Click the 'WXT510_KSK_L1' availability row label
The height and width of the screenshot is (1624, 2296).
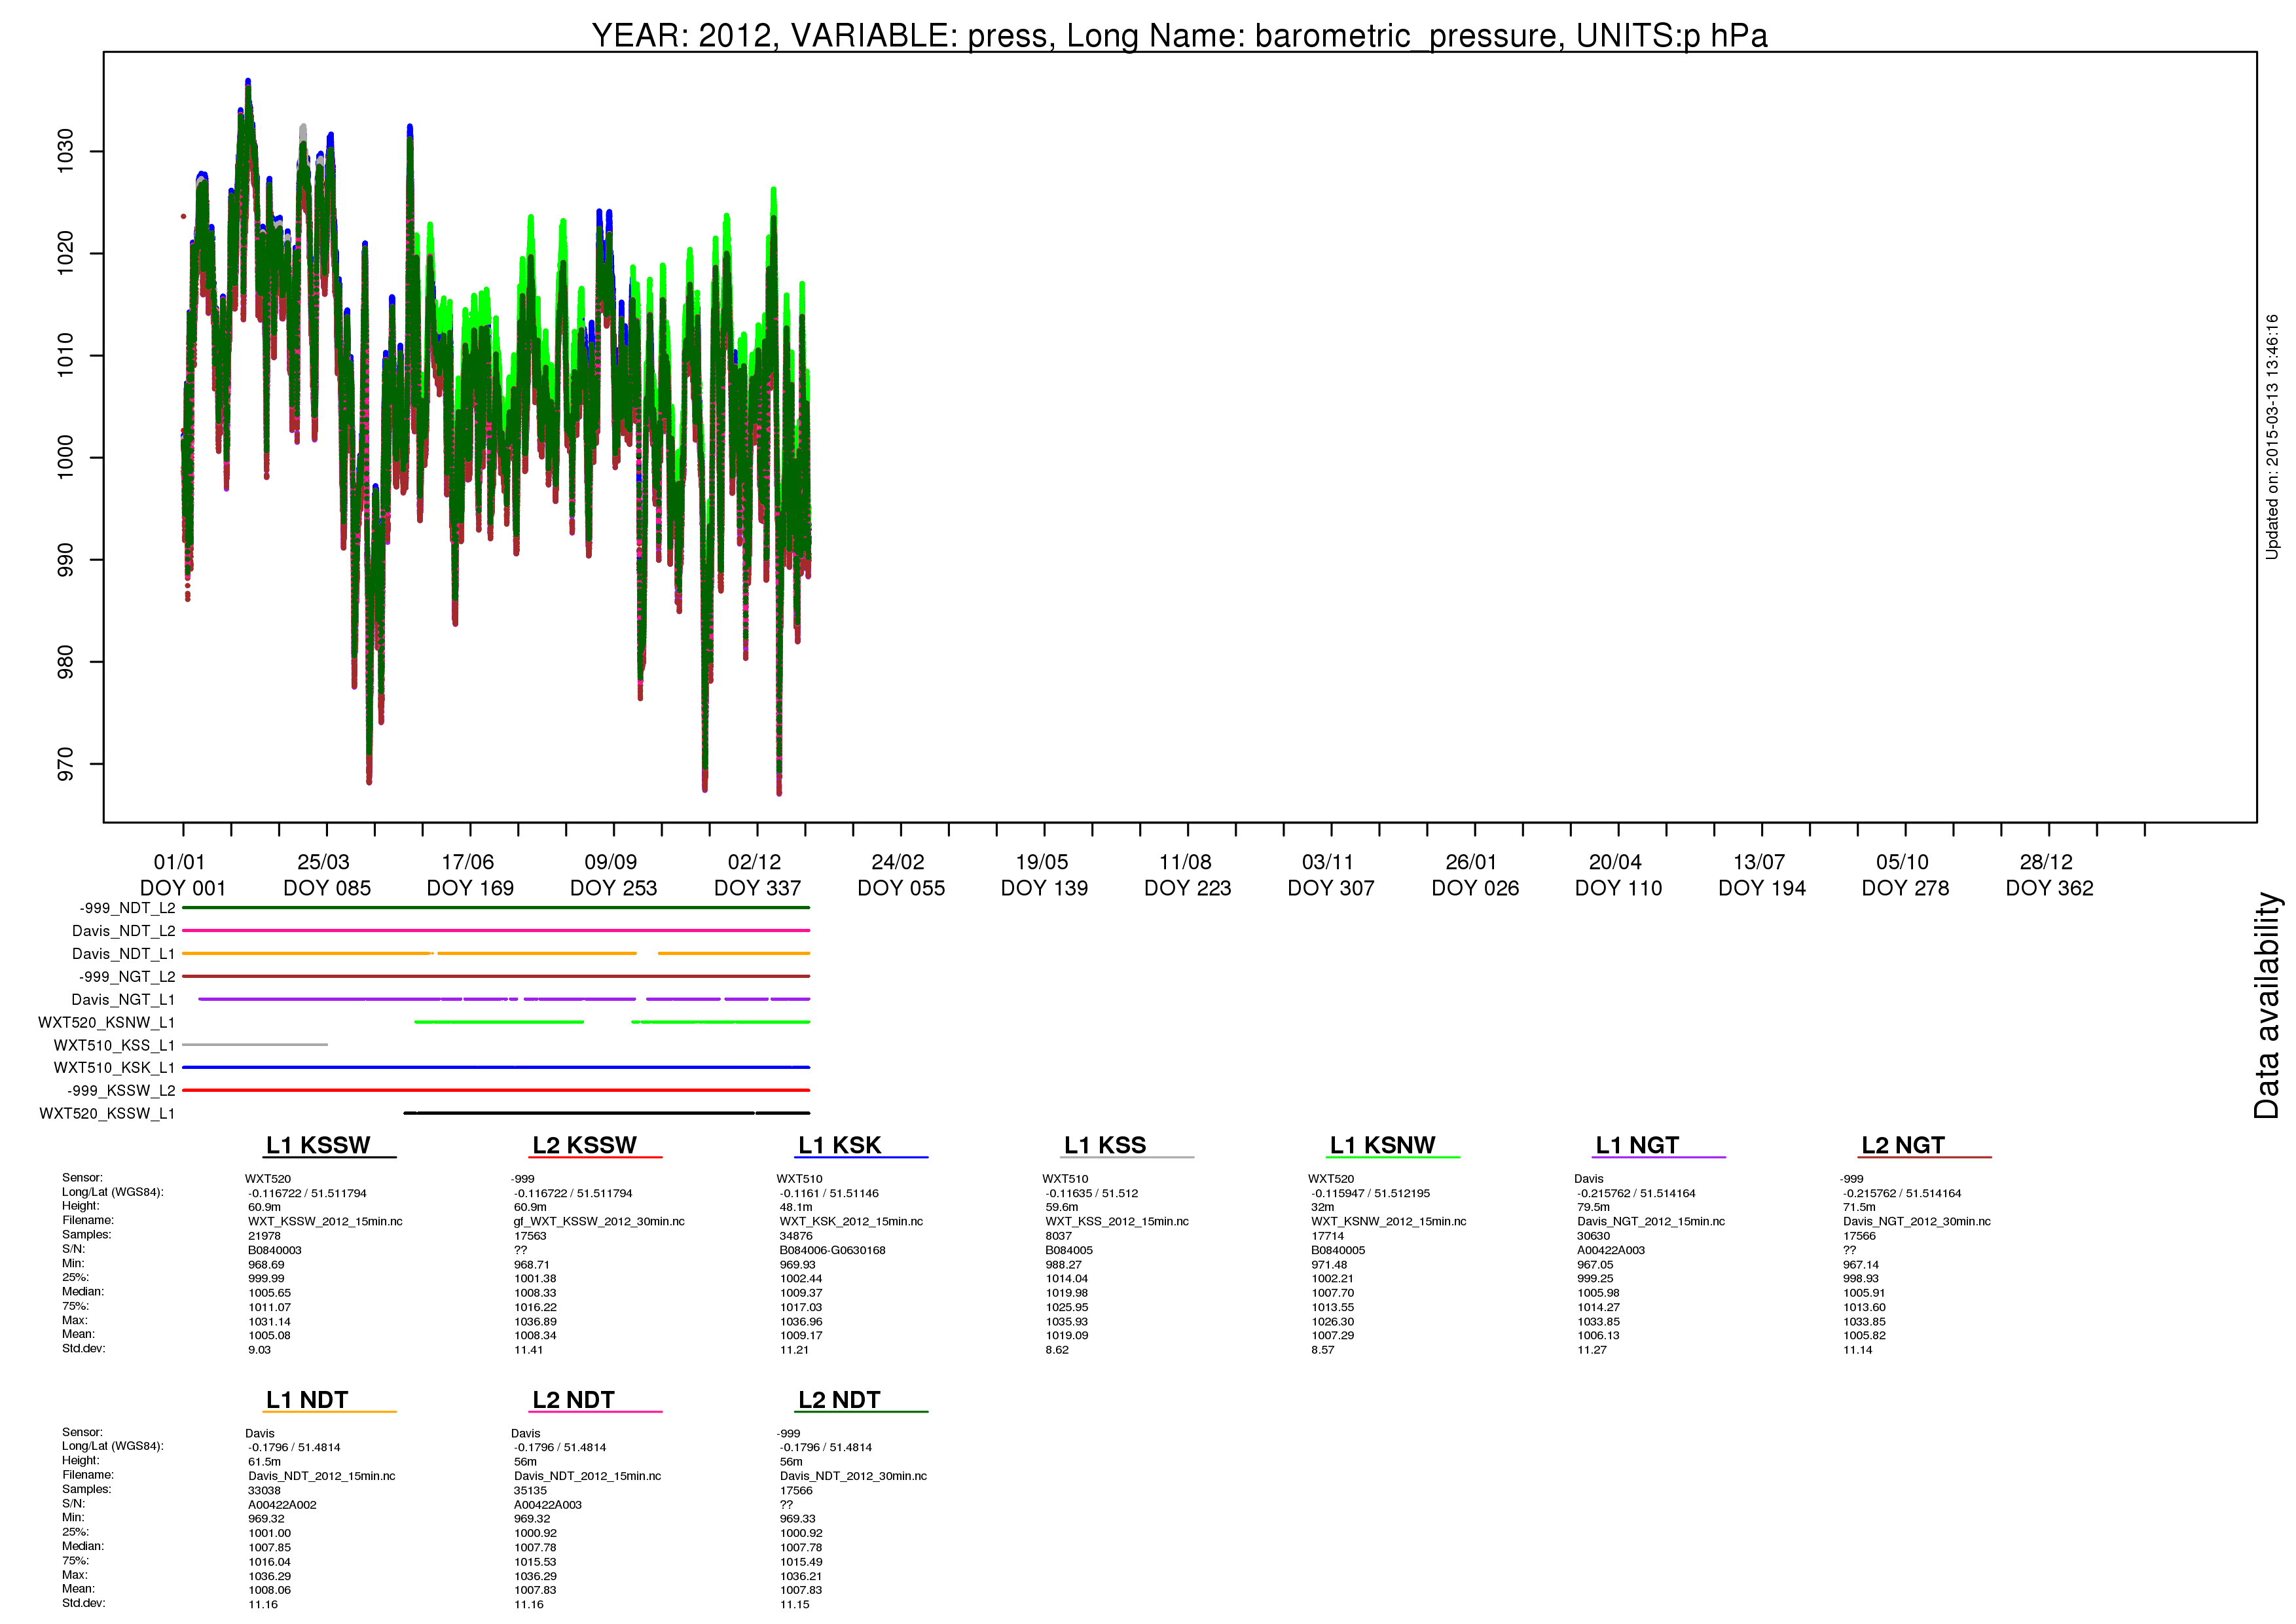[x=114, y=1068]
